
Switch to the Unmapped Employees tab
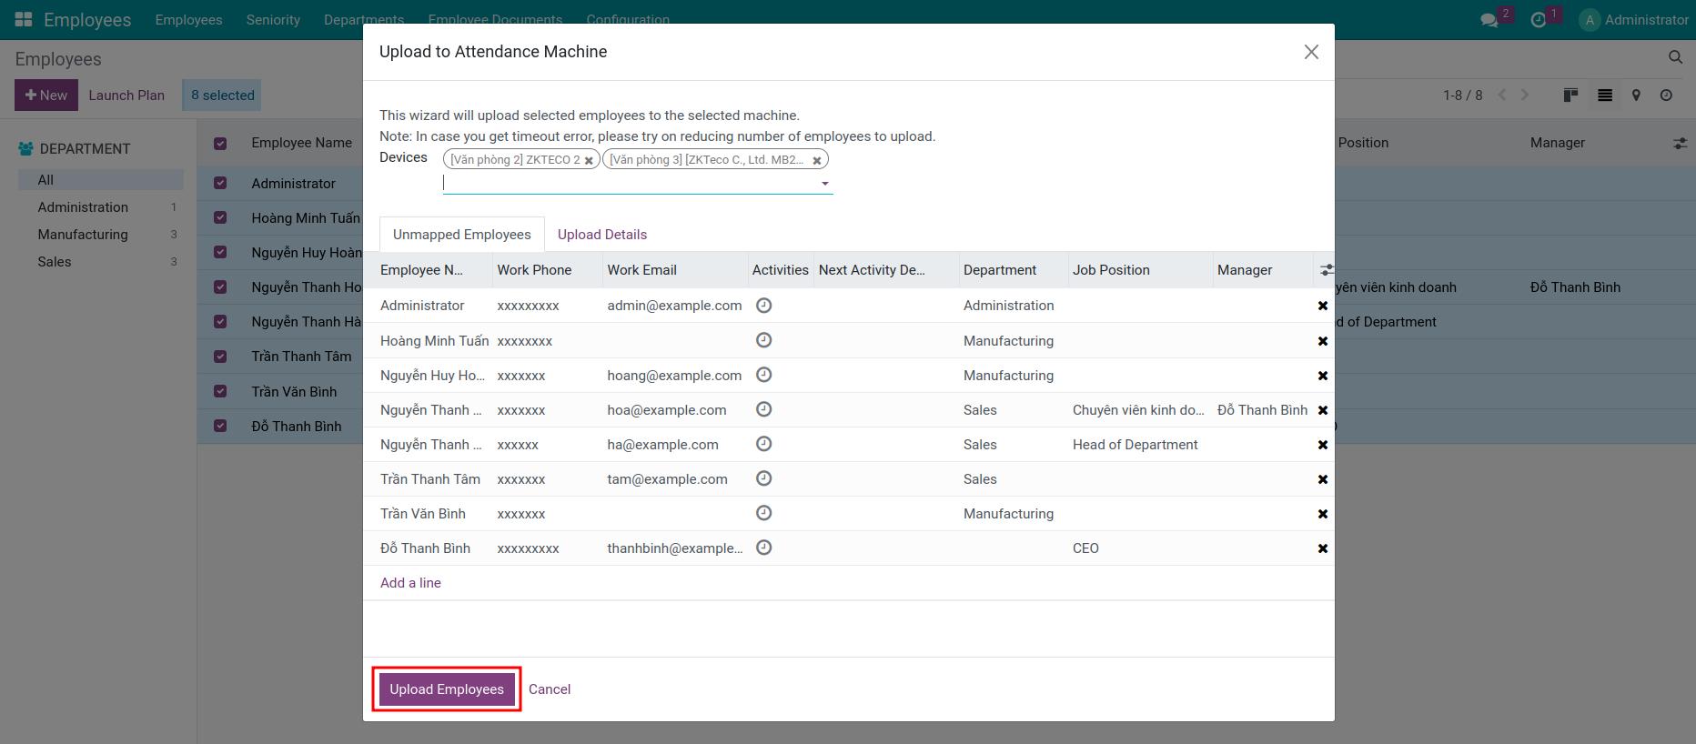pyautogui.click(x=462, y=234)
